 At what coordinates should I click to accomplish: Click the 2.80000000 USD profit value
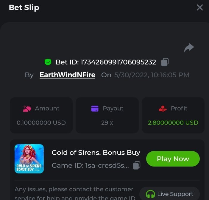(x=173, y=123)
